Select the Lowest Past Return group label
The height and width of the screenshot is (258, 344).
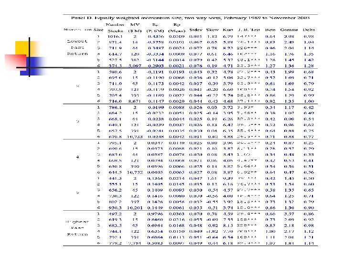pyautogui.click(x=77, y=47)
